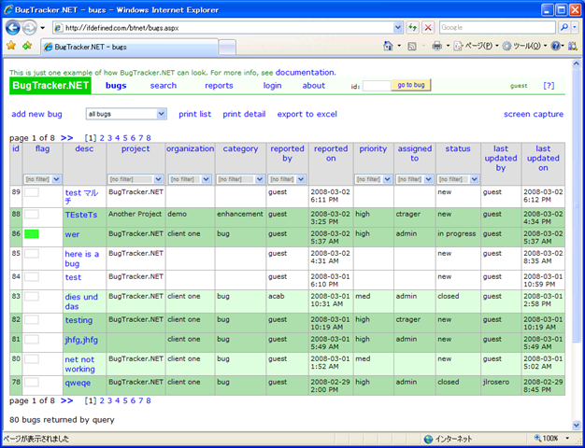Toggle the flag for bug 88
This screenshot has width=585, height=448.
(x=32, y=215)
